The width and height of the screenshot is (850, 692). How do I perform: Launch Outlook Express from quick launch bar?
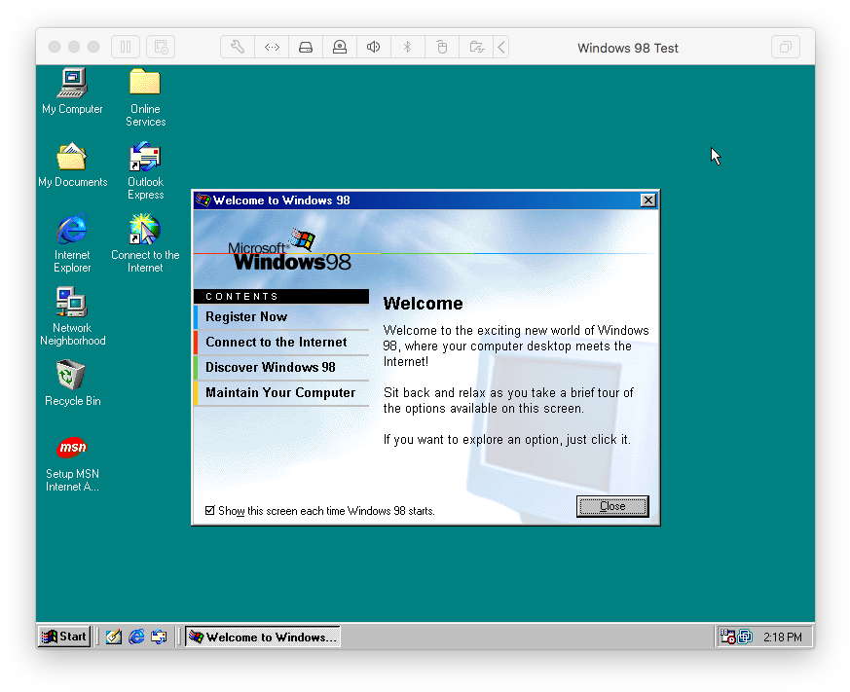(x=159, y=637)
